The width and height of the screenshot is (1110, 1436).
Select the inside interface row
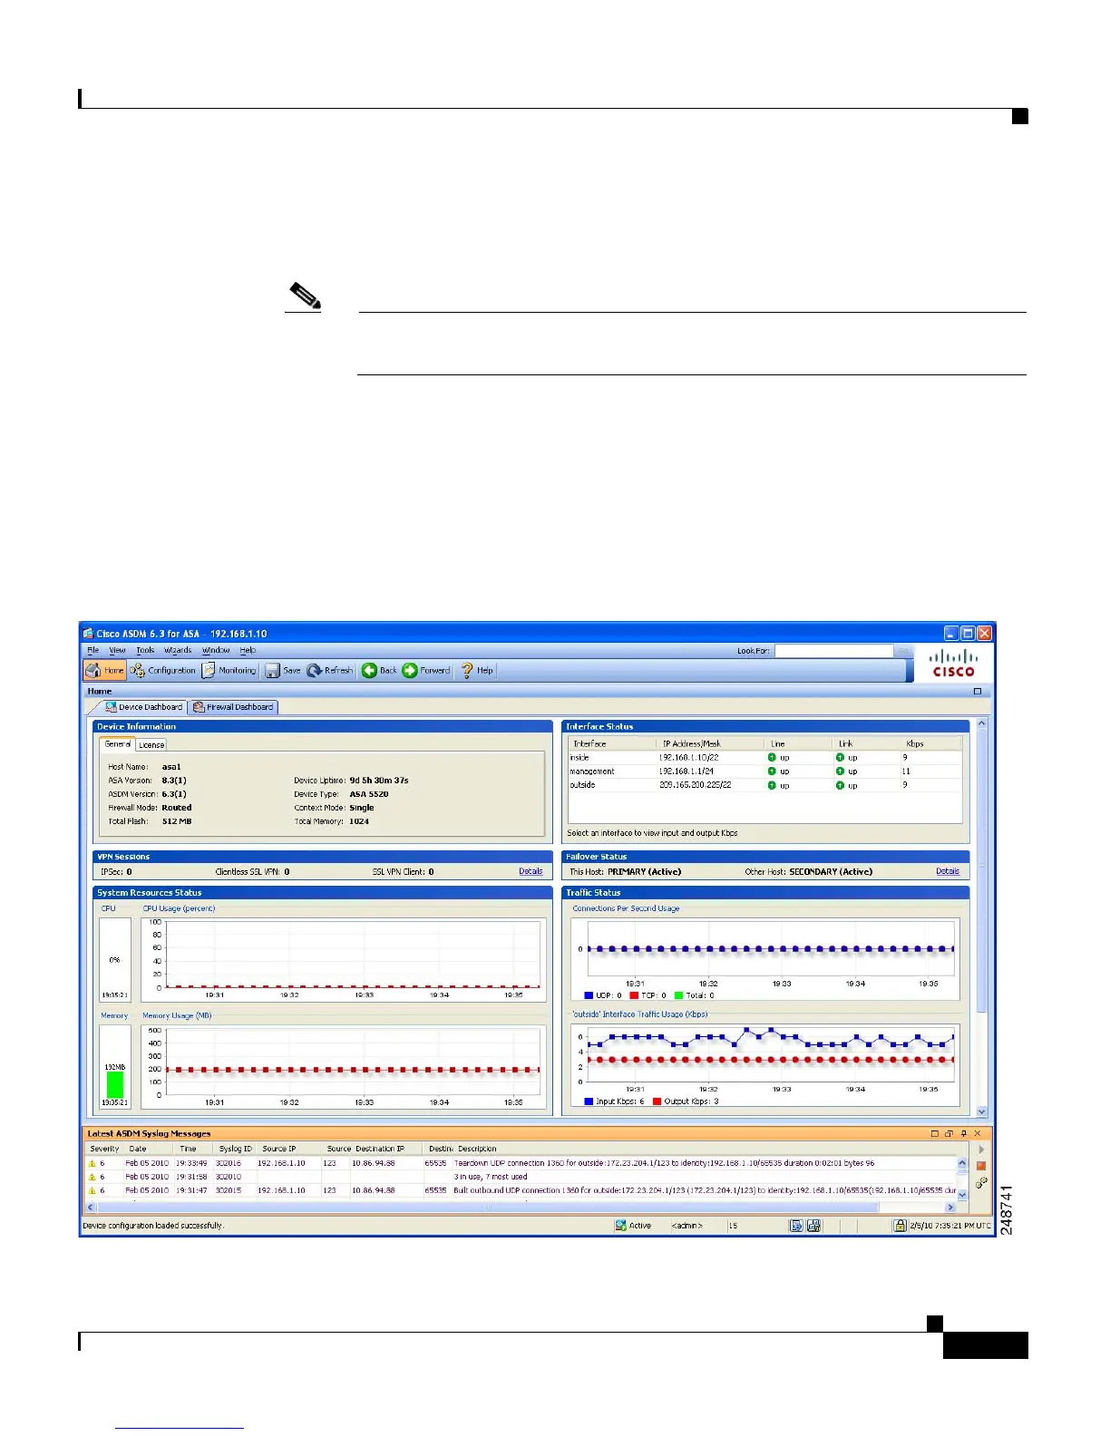(x=764, y=758)
